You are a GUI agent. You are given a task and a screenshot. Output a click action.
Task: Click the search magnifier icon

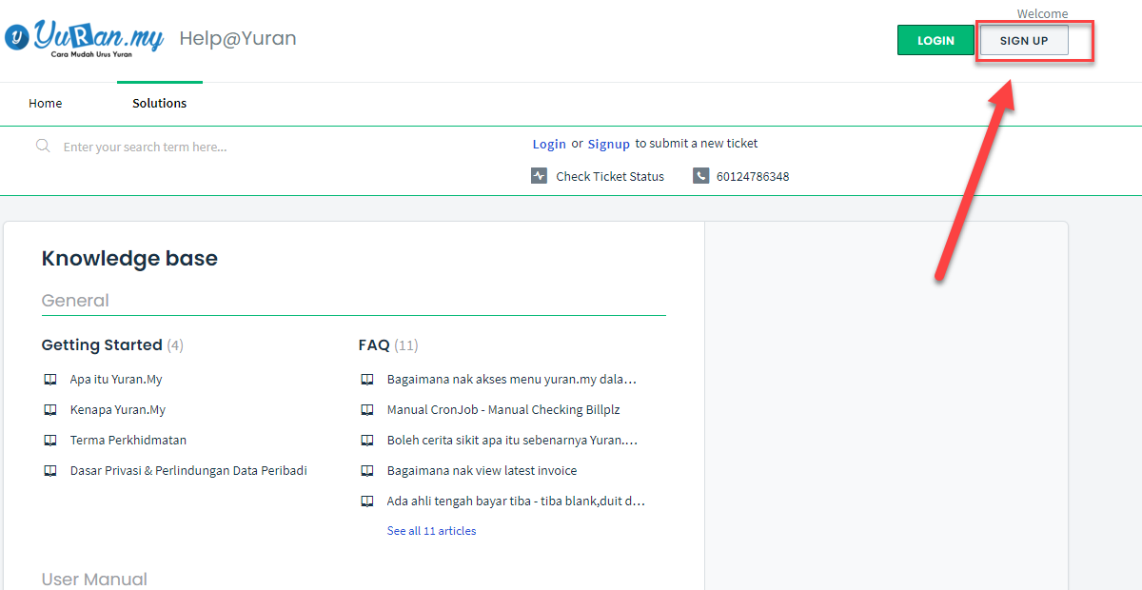point(43,146)
